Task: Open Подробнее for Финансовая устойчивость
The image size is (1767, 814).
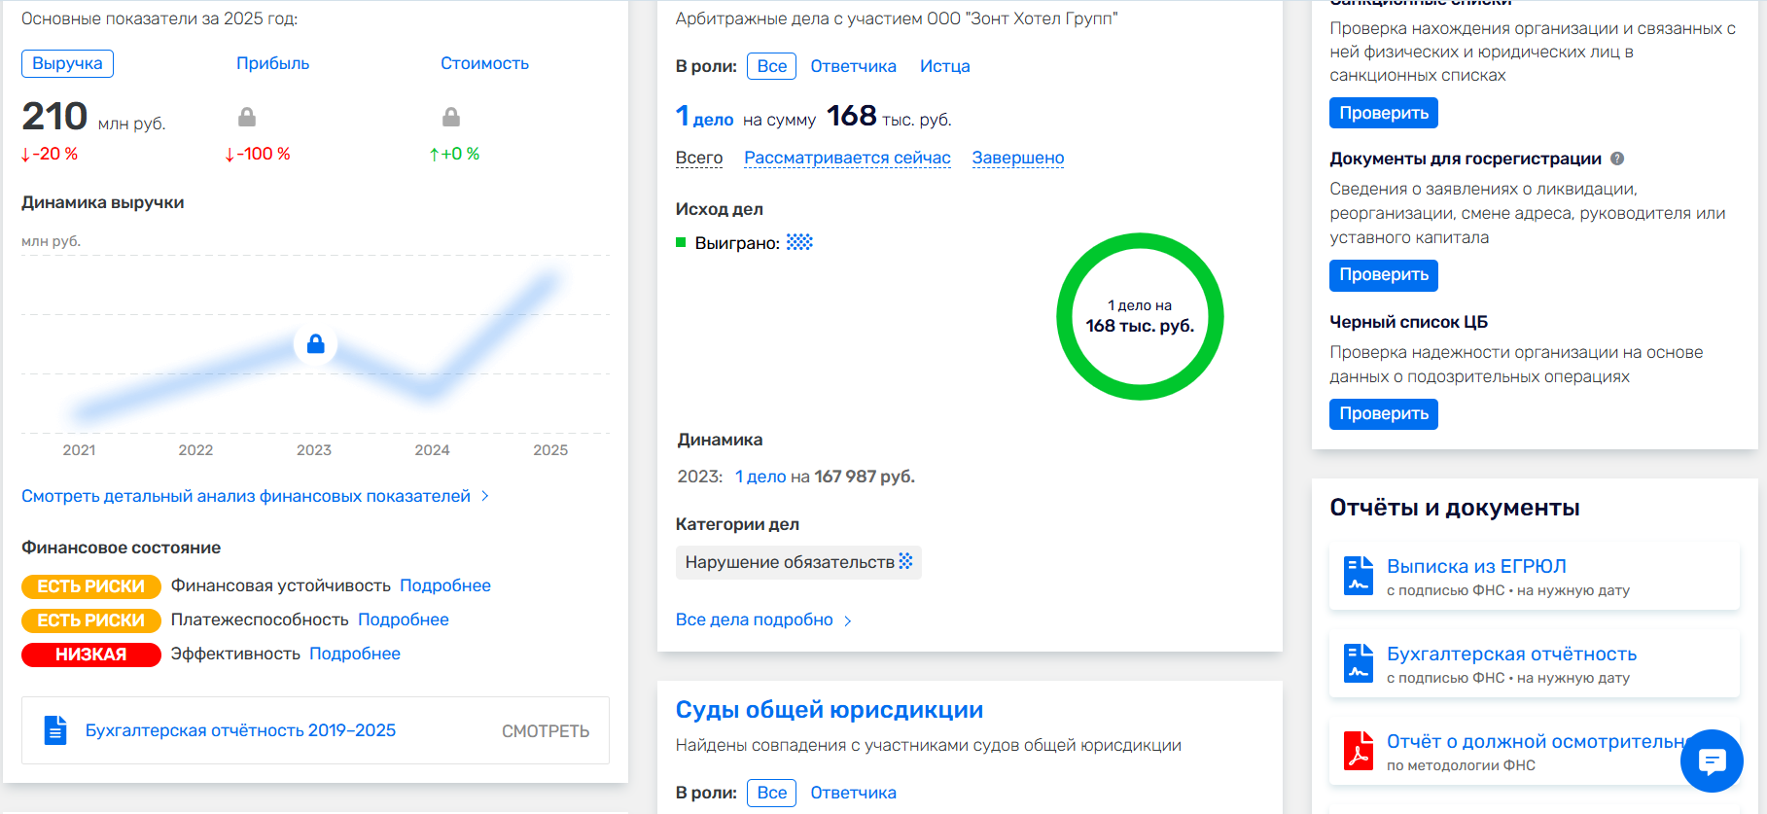Action: point(445,585)
